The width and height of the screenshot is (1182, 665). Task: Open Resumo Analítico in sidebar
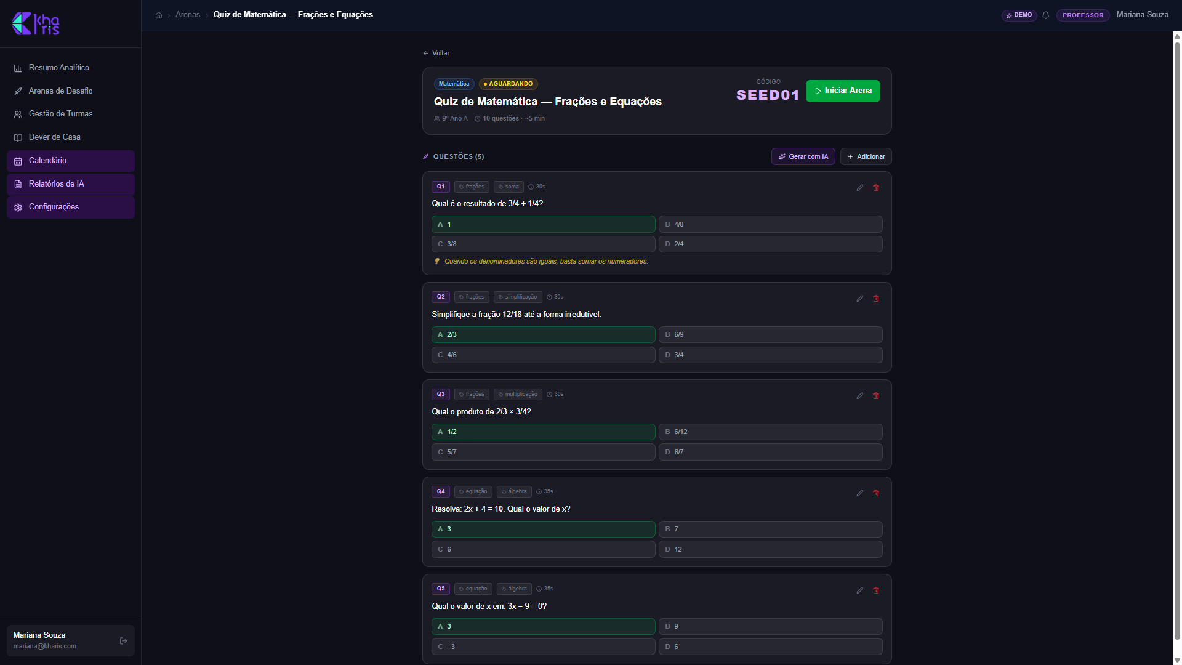[71, 68]
